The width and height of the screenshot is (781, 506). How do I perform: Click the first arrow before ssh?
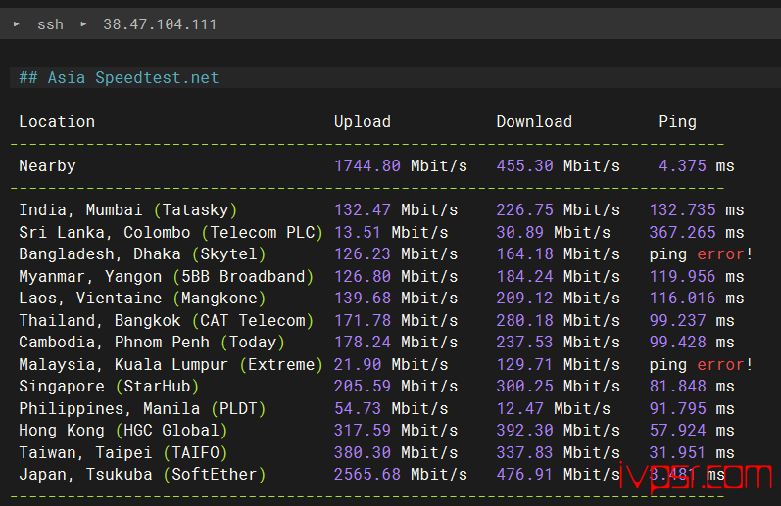pyautogui.click(x=16, y=24)
